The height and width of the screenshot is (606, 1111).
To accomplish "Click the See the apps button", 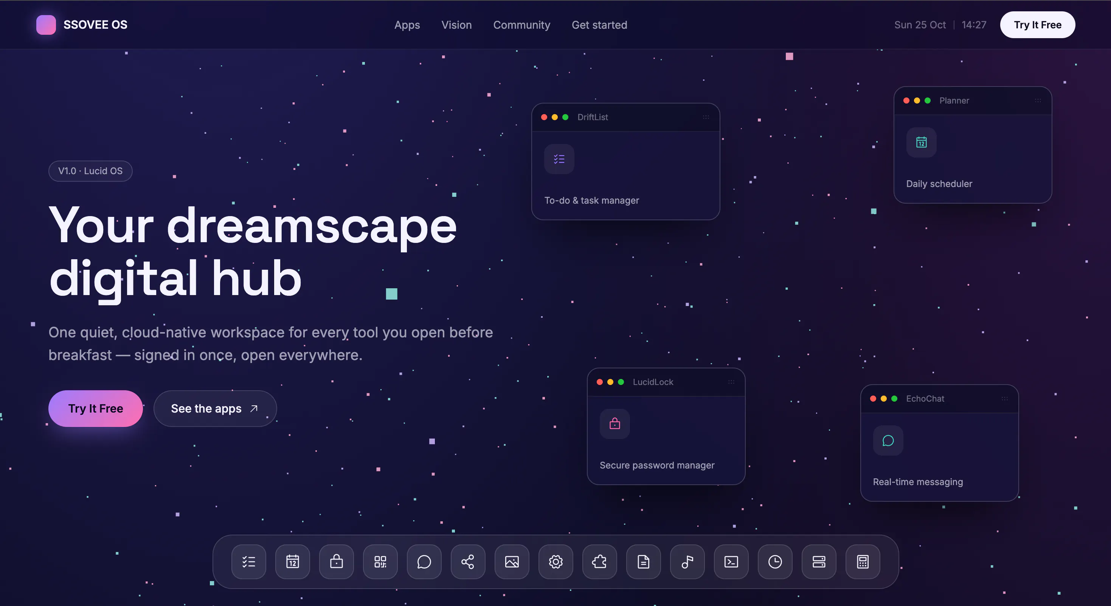I will click(x=215, y=408).
